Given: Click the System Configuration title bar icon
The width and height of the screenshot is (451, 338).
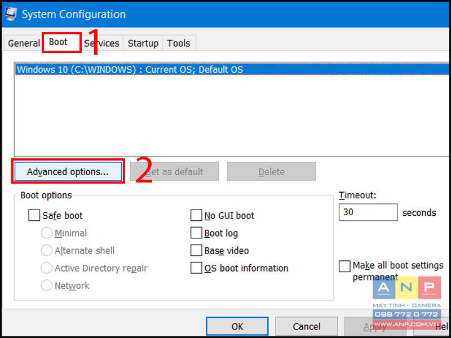Looking at the screenshot, I should tap(10, 14).
